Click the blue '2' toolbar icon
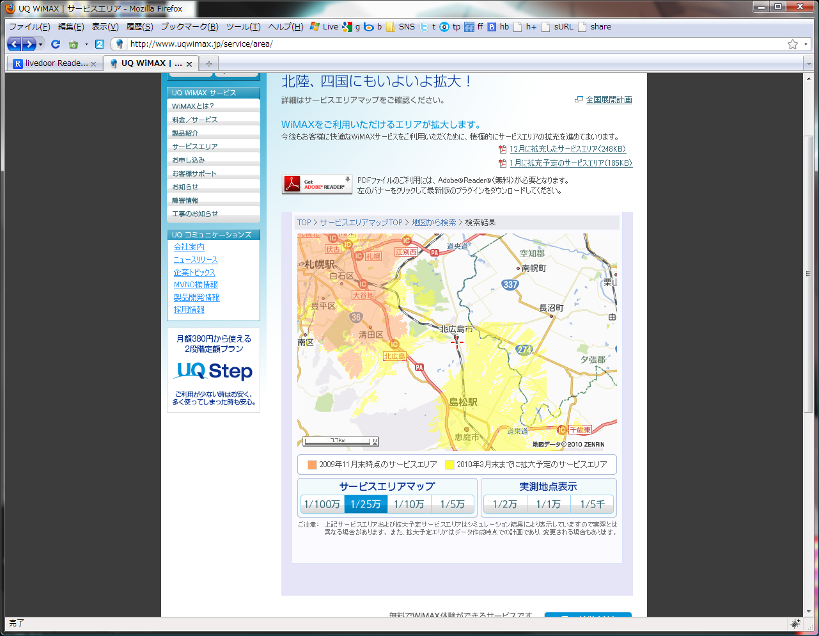Screen dimensions: 819x636 click(x=100, y=44)
